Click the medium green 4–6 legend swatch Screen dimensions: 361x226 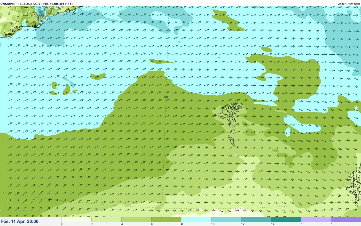(x=136, y=220)
